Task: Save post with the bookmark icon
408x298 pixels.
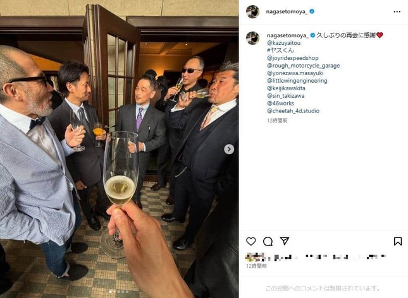Action: click(x=397, y=241)
